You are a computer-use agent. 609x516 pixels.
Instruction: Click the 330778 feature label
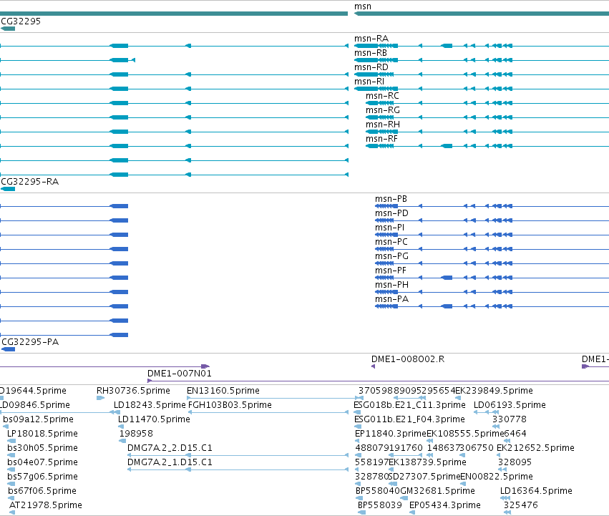point(510,419)
